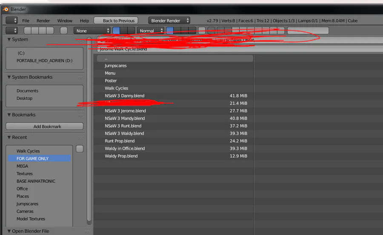Select the '..' parent directory row
The width and height of the screenshot is (383, 235).
pyautogui.click(x=175, y=58)
